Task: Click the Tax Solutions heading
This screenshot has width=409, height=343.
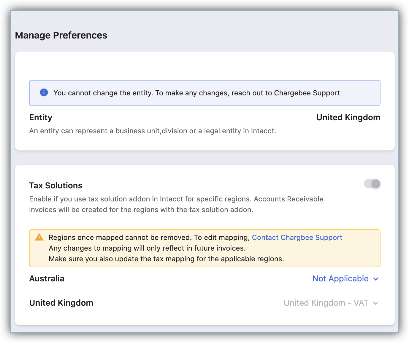Action: (56, 185)
